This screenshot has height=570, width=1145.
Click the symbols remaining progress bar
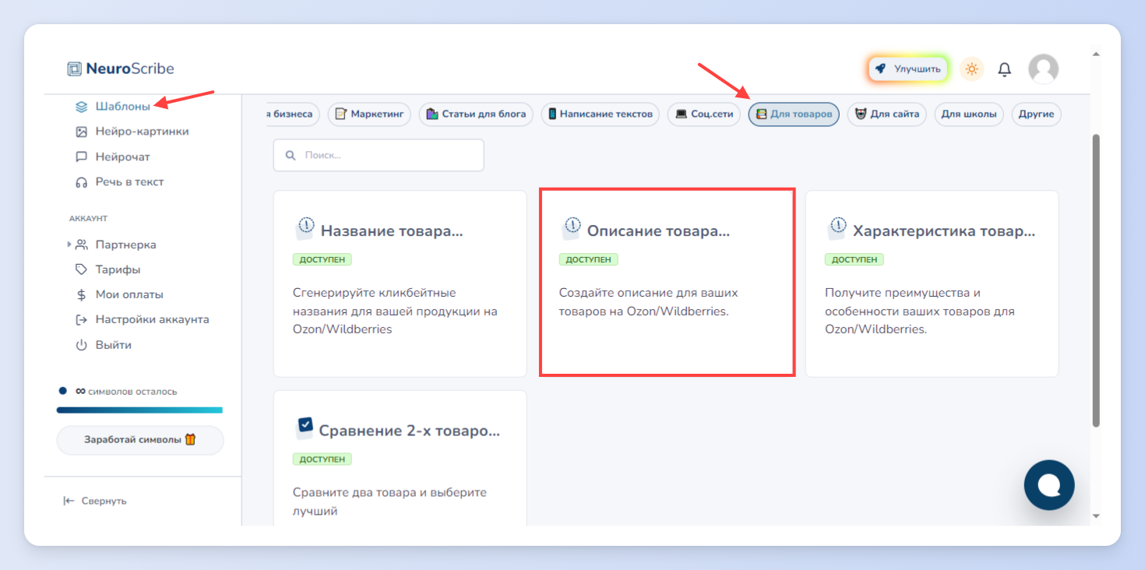(139, 410)
